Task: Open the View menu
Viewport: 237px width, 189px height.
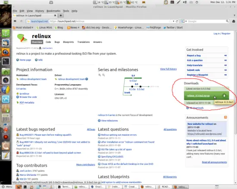Action: 30,11
